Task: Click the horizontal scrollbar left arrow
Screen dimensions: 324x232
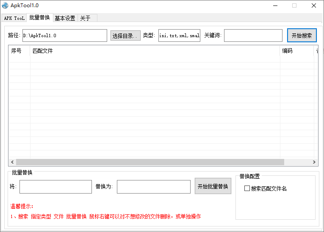Action: click(x=12, y=162)
